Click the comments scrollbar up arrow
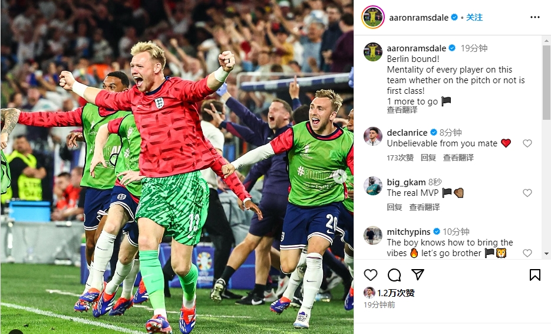Image resolution: width=551 pixels, height=334 pixels. tap(546, 41)
